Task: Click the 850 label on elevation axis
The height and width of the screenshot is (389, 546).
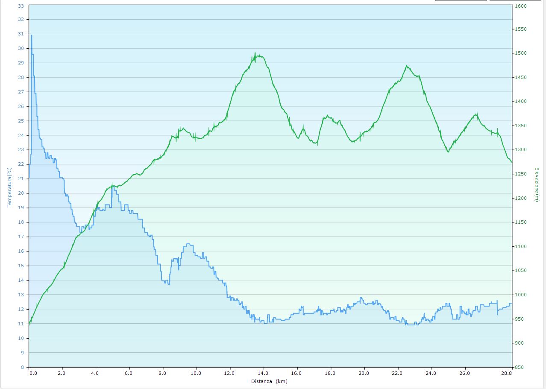Action: tap(519, 367)
